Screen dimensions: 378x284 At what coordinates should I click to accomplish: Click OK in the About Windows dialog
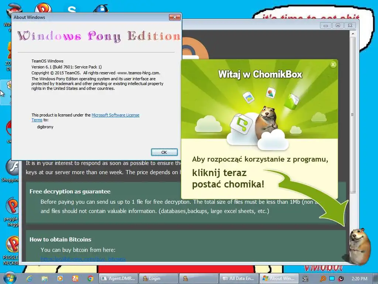click(164, 152)
